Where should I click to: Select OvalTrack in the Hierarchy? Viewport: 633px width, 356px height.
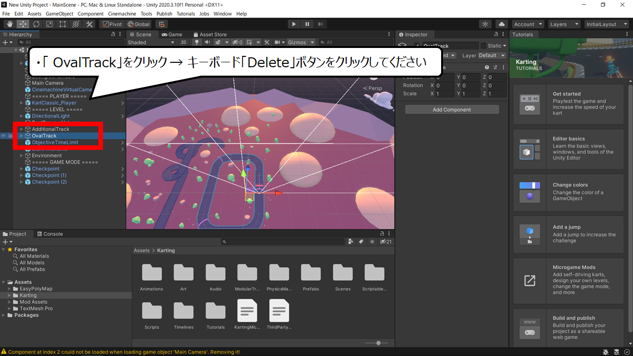44,135
